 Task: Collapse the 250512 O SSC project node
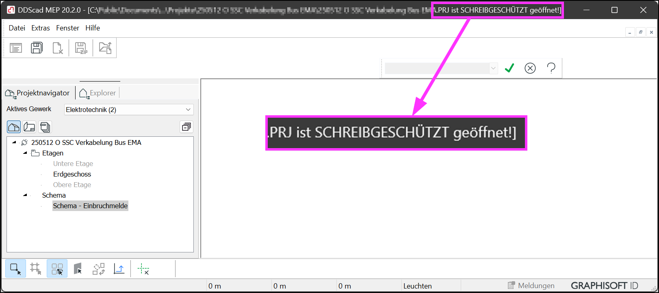pyautogui.click(x=15, y=142)
